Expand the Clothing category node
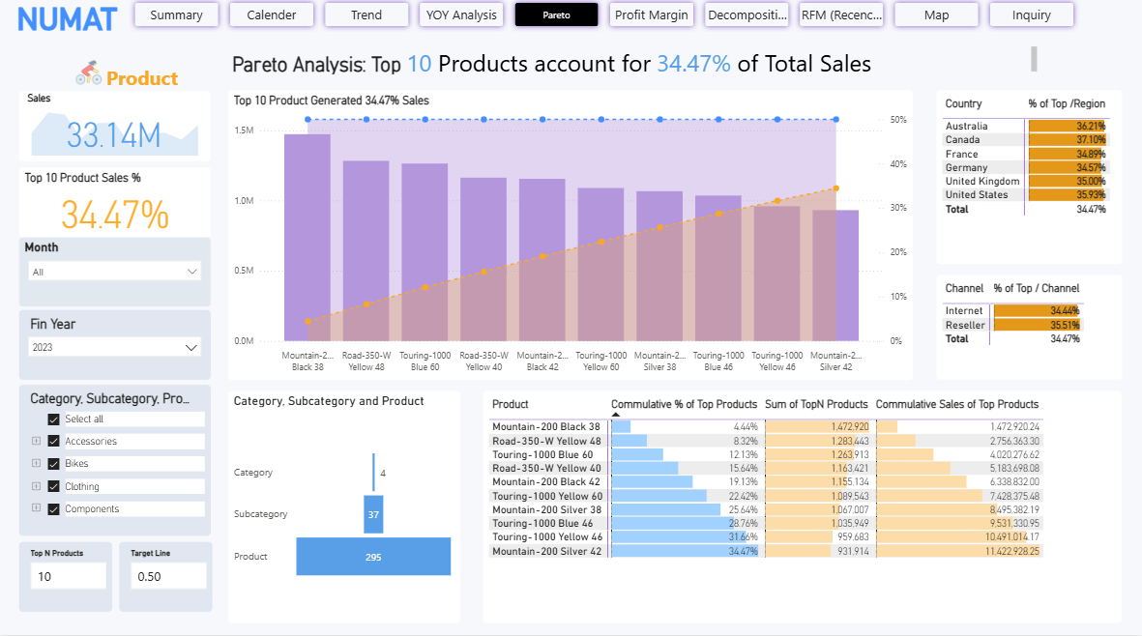Image resolution: width=1142 pixels, height=636 pixels. pyautogui.click(x=36, y=485)
